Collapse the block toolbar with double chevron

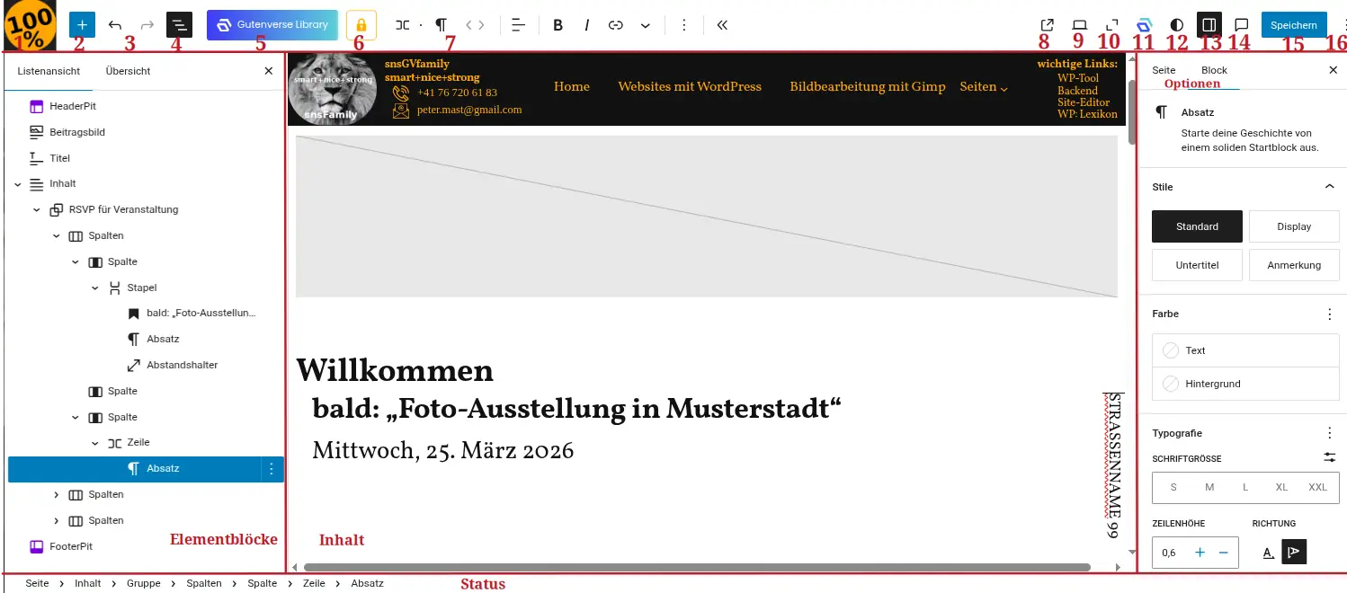pyautogui.click(x=722, y=25)
